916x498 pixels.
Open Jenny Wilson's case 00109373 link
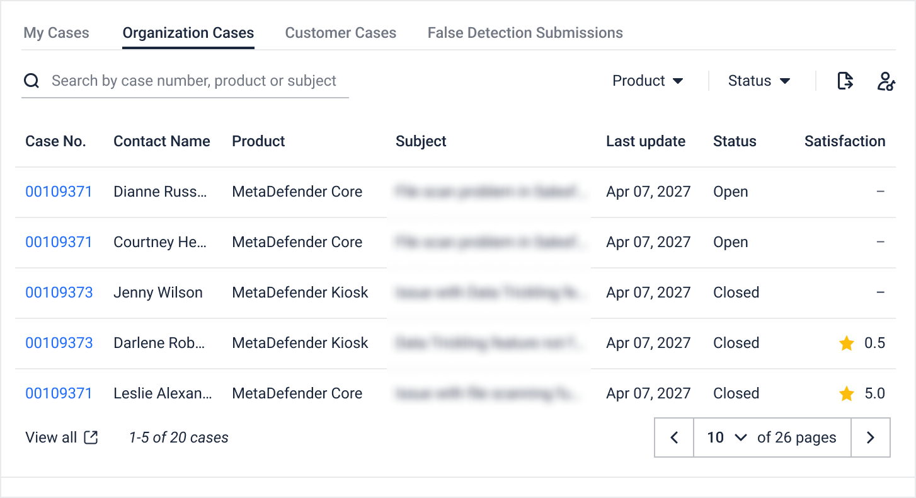59,292
